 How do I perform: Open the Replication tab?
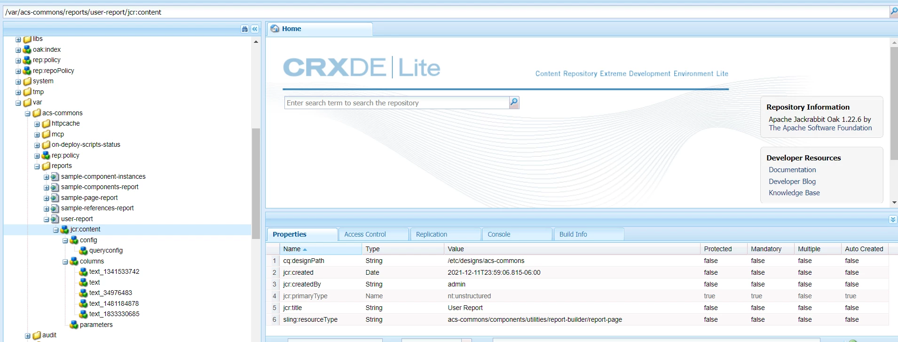tap(446, 234)
